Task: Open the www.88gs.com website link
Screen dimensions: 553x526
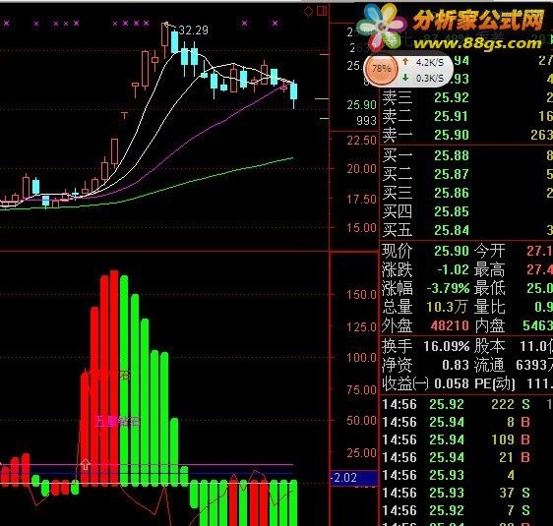Action: click(477, 43)
